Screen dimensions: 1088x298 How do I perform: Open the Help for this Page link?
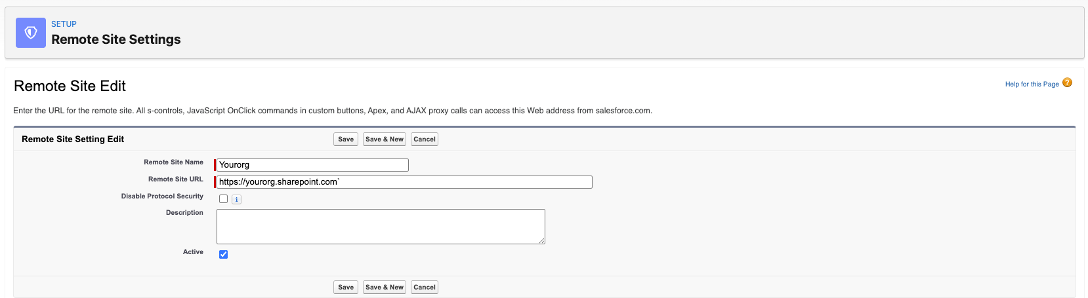click(x=1032, y=84)
